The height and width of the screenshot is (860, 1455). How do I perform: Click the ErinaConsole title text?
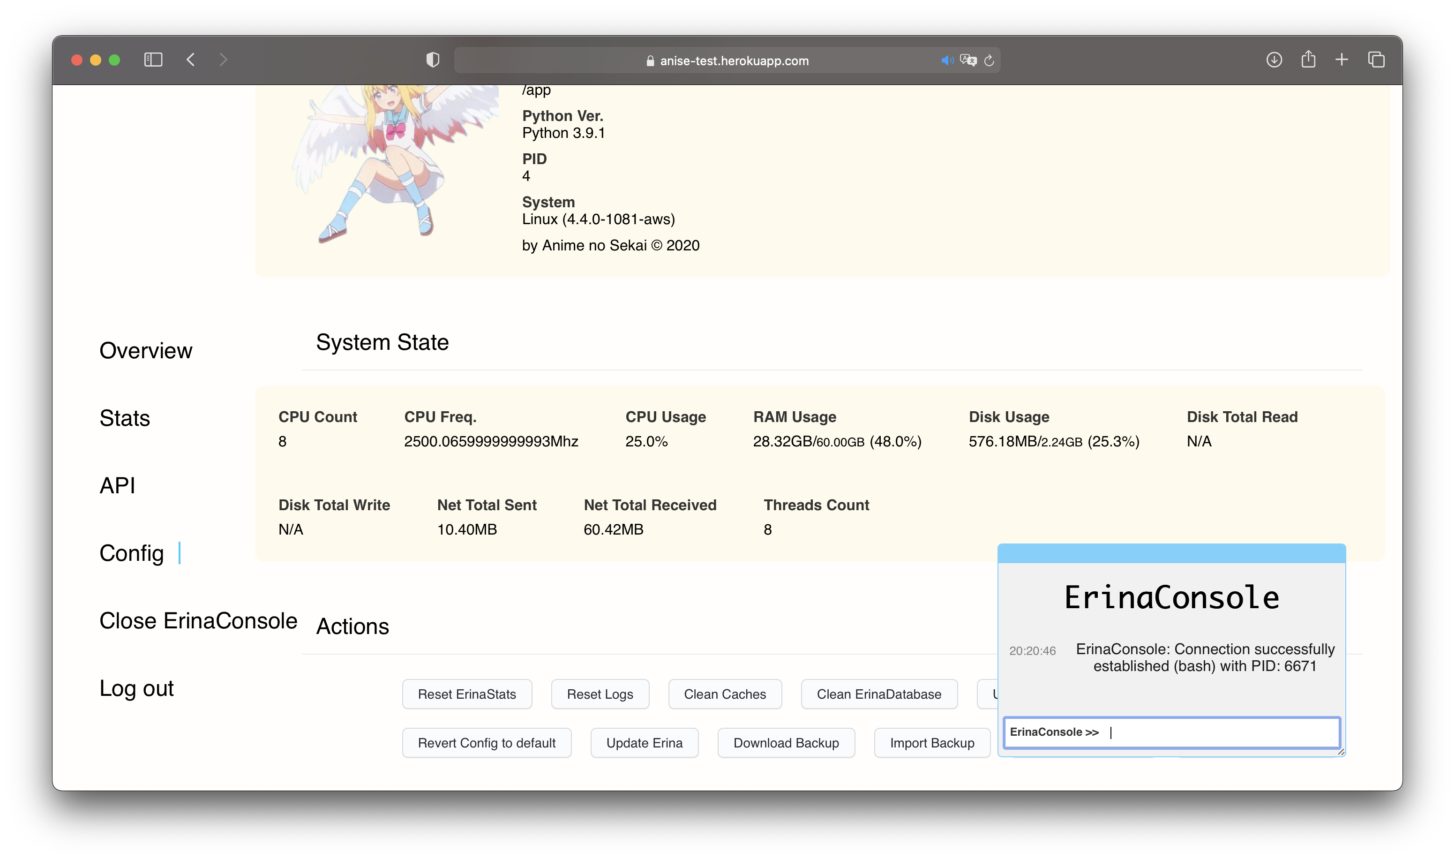pos(1172,597)
